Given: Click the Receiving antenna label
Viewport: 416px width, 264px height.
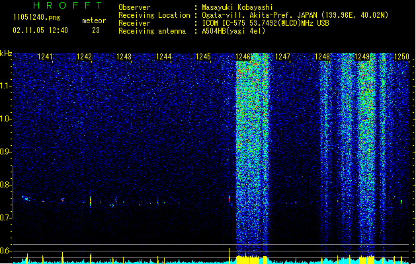Looking at the screenshot, I should (x=152, y=31).
